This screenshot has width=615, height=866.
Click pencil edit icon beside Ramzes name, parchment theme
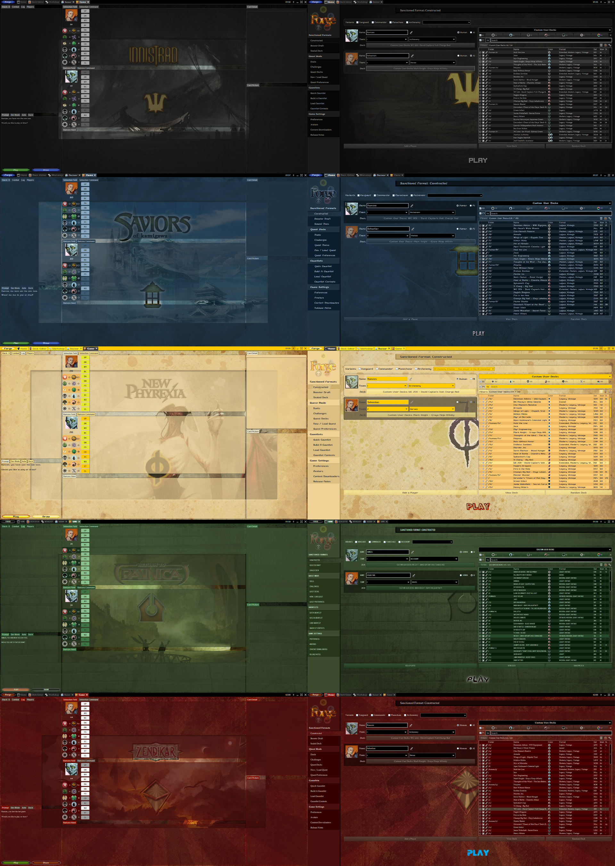[x=411, y=379]
